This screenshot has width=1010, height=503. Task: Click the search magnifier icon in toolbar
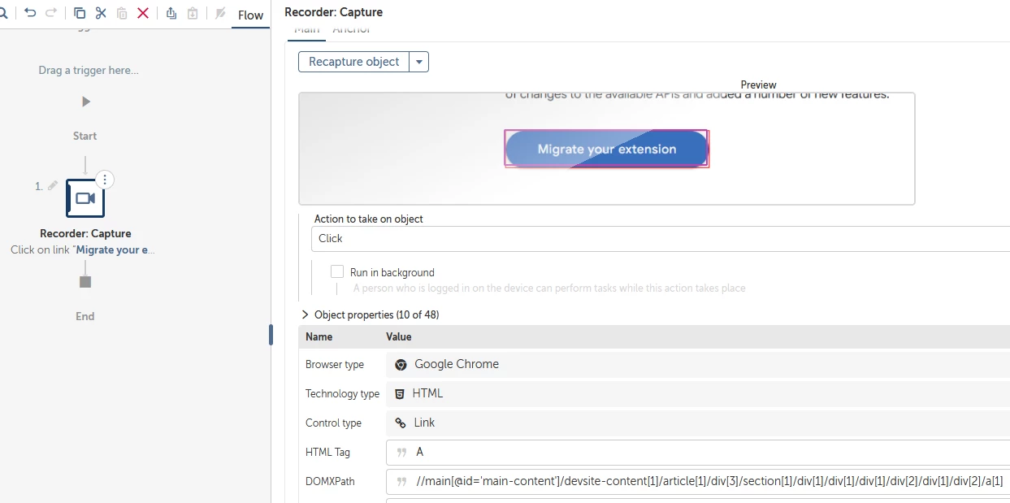tap(2, 13)
